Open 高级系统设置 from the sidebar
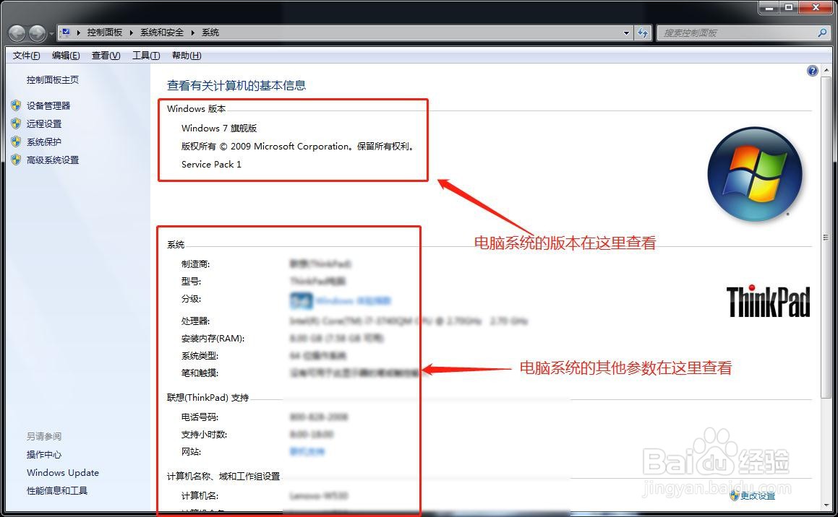Image resolution: width=838 pixels, height=517 pixels. [x=52, y=160]
